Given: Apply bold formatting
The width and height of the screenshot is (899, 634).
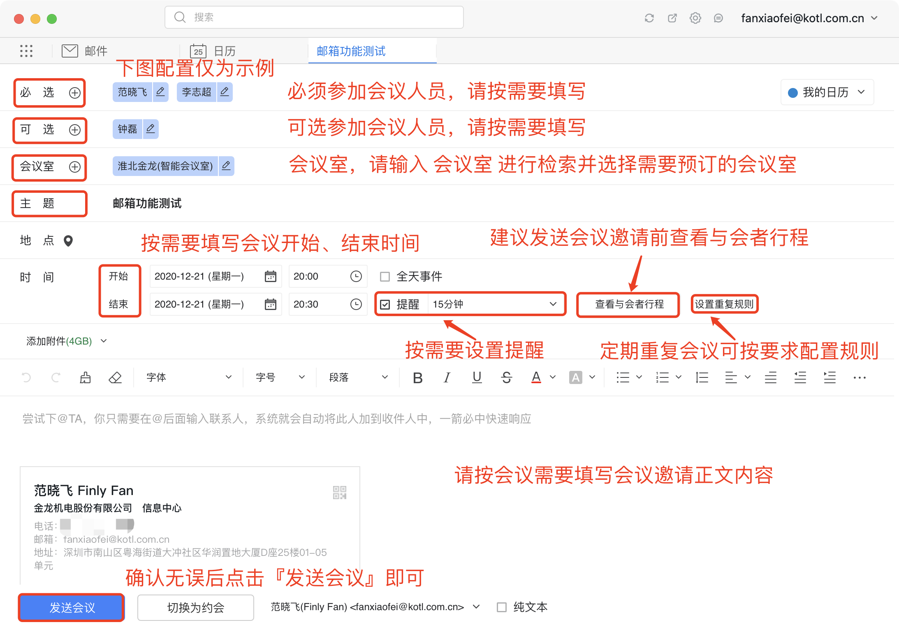Looking at the screenshot, I should (418, 377).
